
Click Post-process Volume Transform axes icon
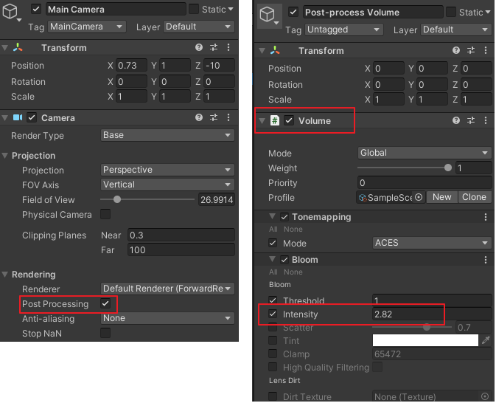click(275, 50)
